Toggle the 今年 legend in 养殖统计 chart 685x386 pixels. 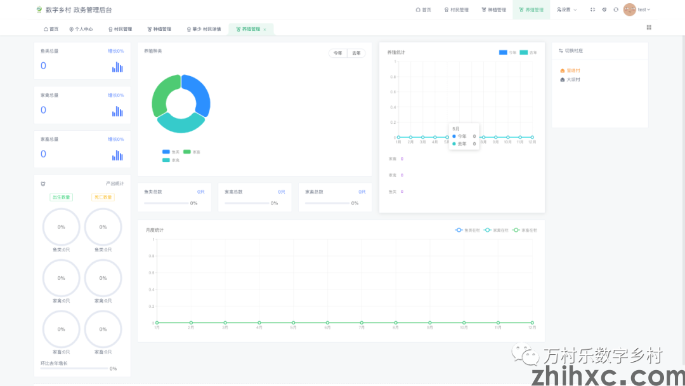click(507, 53)
